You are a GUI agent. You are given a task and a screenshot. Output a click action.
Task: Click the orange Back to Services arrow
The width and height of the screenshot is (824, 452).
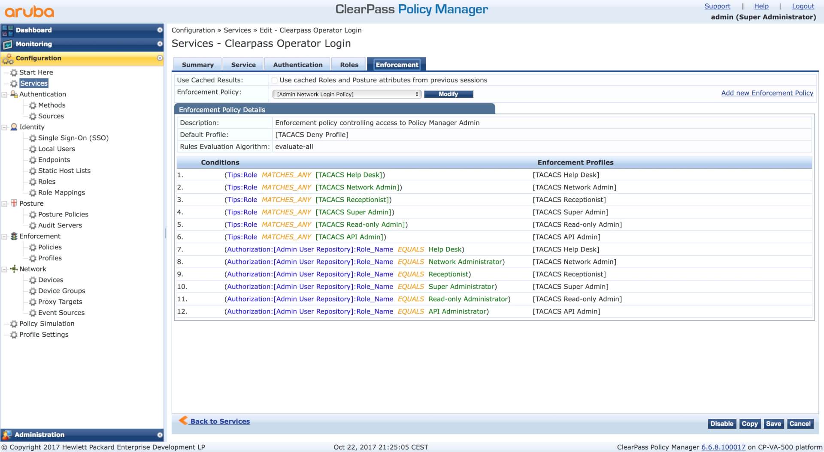(x=183, y=420)
